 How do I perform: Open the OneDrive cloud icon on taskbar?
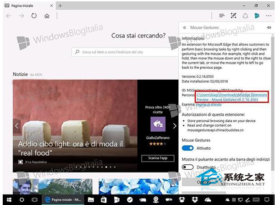coord(208,200)
